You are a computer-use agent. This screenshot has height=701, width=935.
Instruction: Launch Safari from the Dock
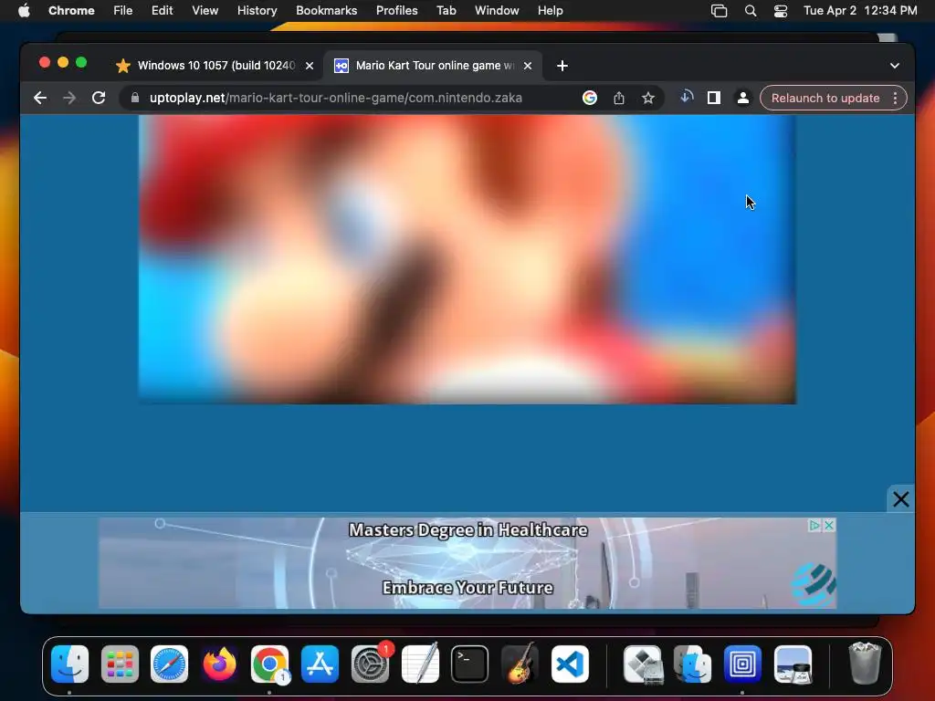pos(169,664)
